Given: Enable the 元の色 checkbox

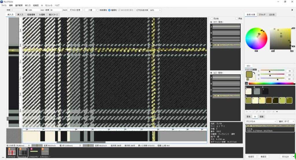Looking at the screenshot, I should pos(212,19).
